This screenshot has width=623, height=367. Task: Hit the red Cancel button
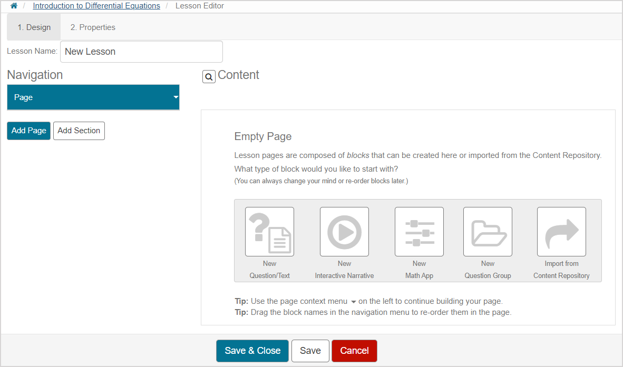point(354,351)
